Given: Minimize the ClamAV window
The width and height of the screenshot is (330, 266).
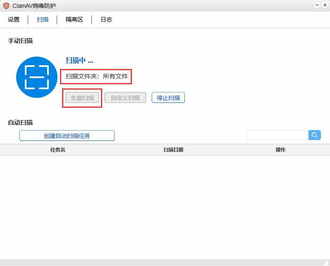Looking at the screenshot, I should point(317,5).
